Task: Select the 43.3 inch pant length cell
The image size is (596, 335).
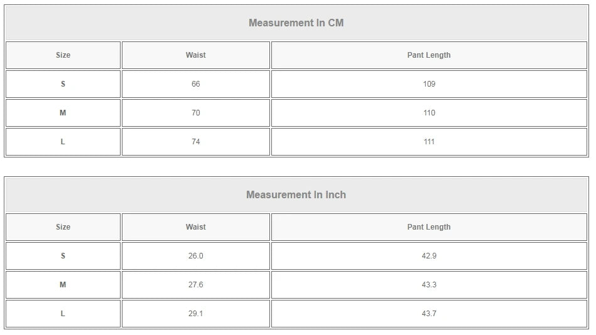Action: point(429,285)
